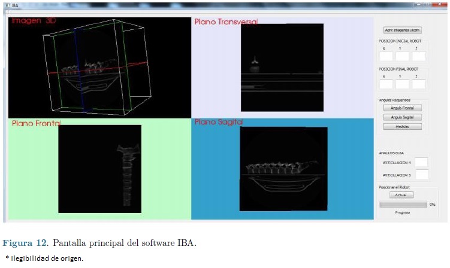Click the Articulacion 4 angle field

[422, 162]
